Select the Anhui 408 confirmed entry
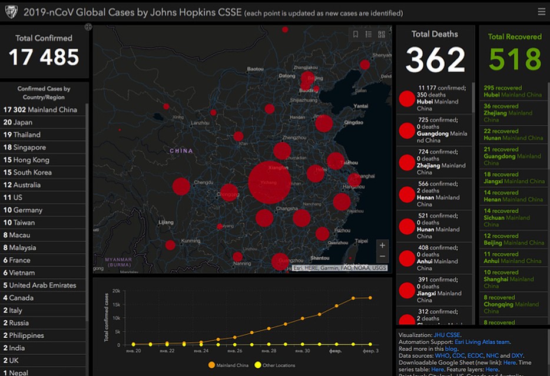Screen dimensions: 550x376 pos(434,258)
